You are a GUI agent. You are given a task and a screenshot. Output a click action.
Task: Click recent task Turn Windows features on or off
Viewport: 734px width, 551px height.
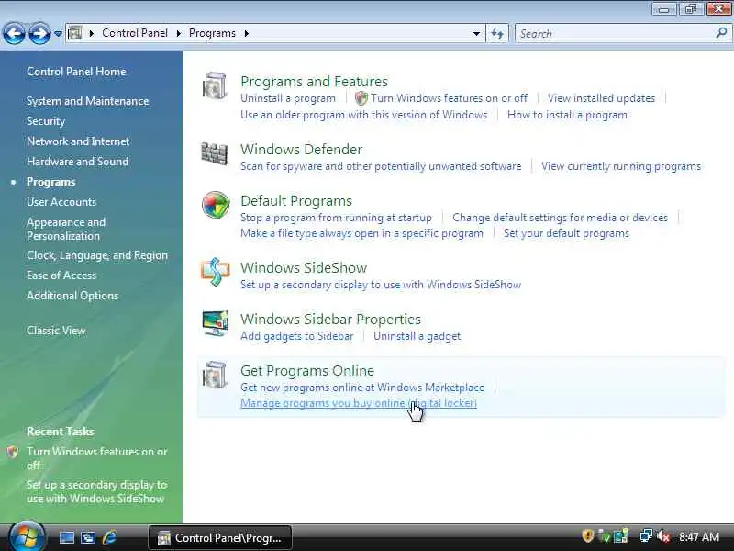click(x=97, y=458)
